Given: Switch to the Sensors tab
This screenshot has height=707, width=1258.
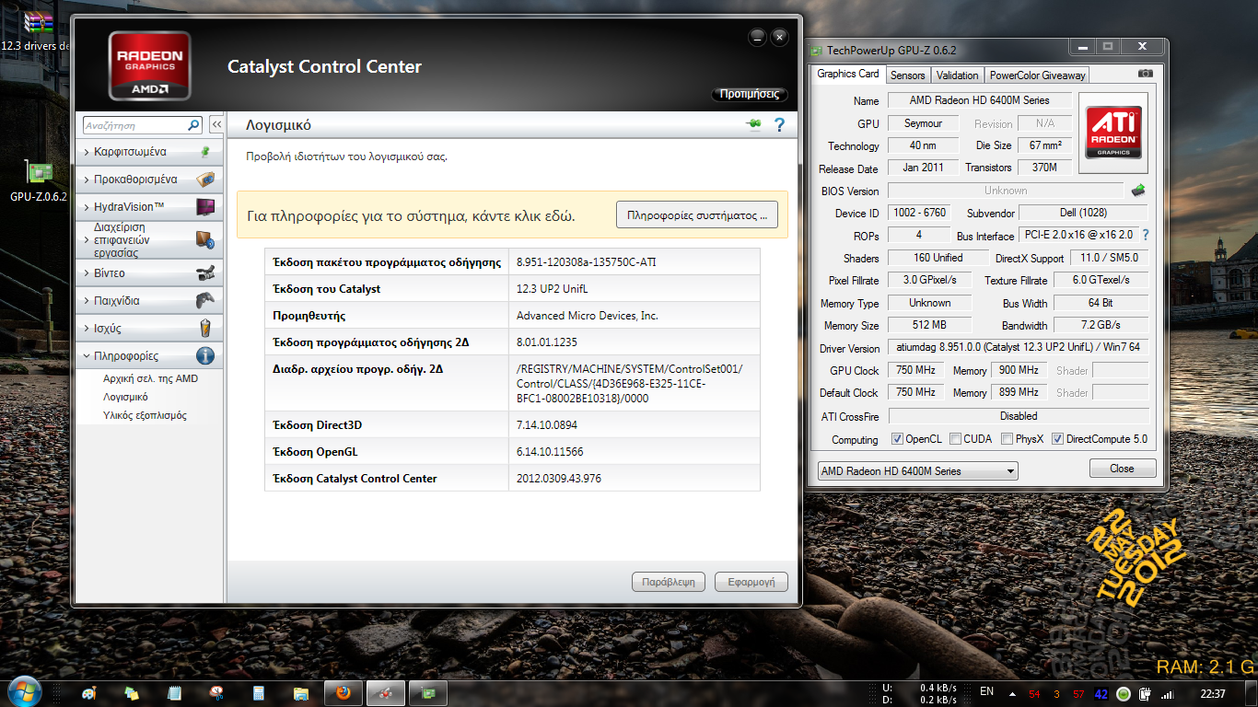Looking at the screenshot, I should click(907, 75).
